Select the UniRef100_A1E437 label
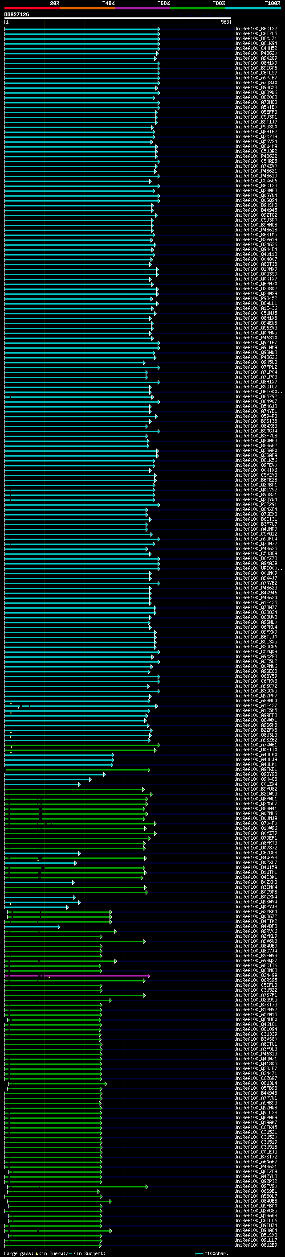 256,705
